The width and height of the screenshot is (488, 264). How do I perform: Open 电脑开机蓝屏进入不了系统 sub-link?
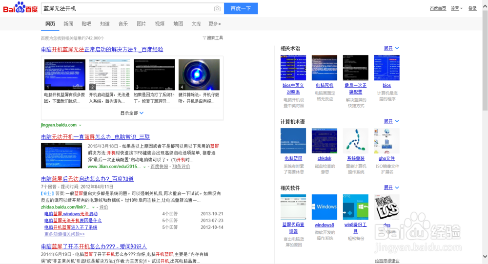(x=71, y=227)
